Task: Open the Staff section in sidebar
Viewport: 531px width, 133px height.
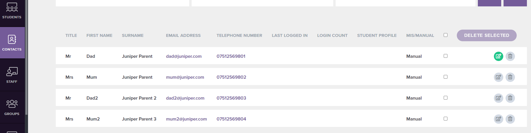Action: pos(12,75)
